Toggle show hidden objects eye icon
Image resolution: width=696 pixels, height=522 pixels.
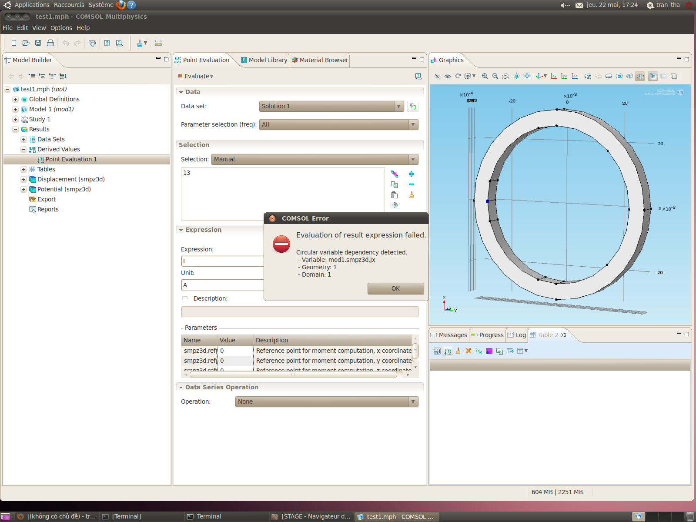[448, 76]
